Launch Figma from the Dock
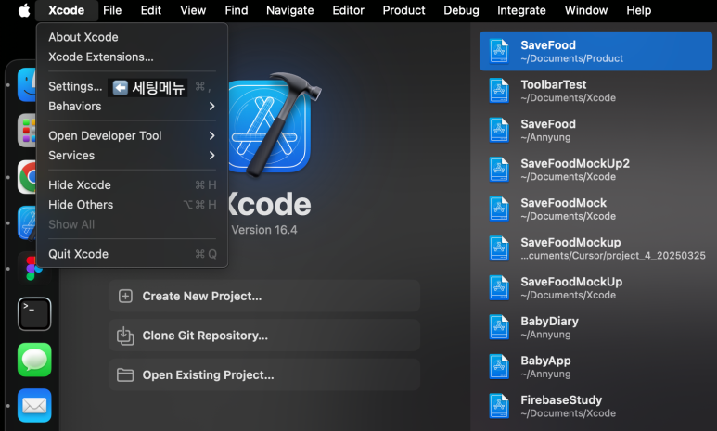This screenshot has width=717, height=431. pos(34,268)
